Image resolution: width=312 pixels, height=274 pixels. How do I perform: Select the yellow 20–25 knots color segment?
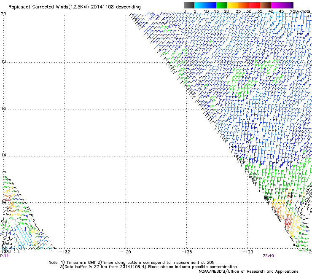point(233,5)
